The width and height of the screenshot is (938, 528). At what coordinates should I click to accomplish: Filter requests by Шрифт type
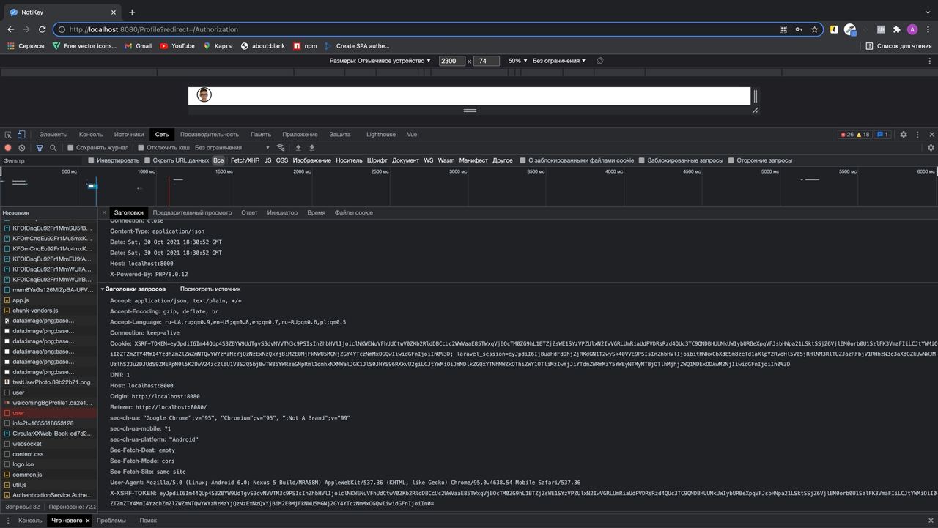(x=377, y=160)
